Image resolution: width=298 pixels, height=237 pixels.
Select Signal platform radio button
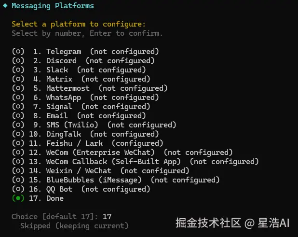click(x=18, y=107)
